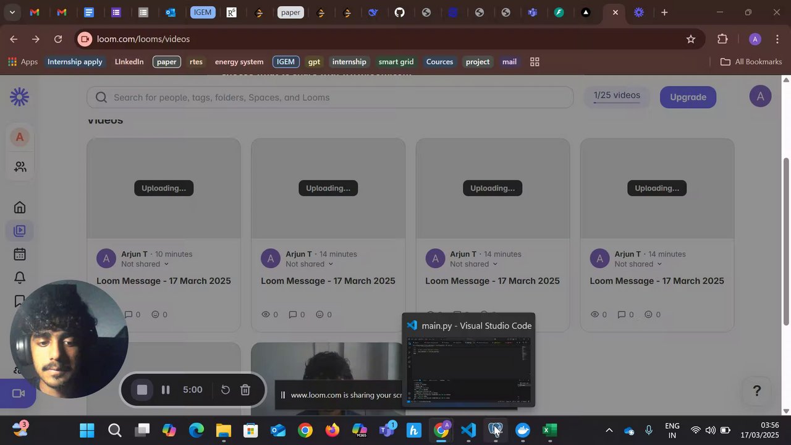Show hidden system tray icons
The image size is (791, 445).
pyautogui.click(x=609, y=430)
